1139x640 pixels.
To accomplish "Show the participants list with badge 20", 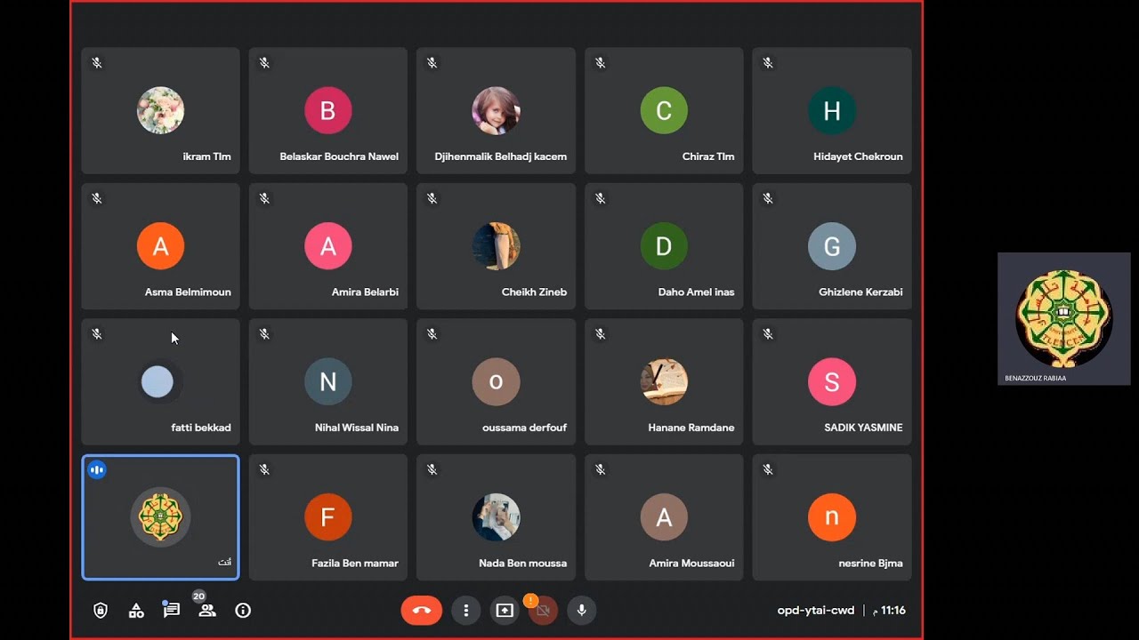I will point(207,611).
